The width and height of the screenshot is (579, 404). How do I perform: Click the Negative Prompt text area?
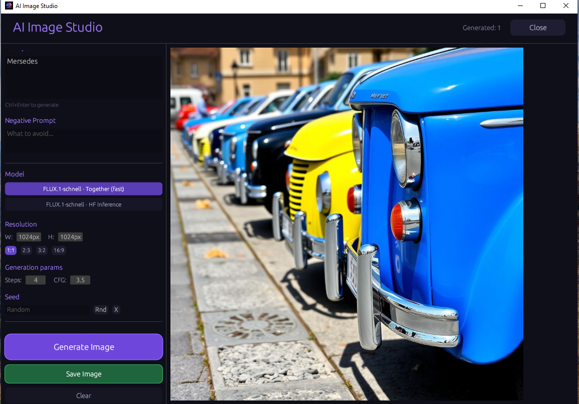point(84,141)
